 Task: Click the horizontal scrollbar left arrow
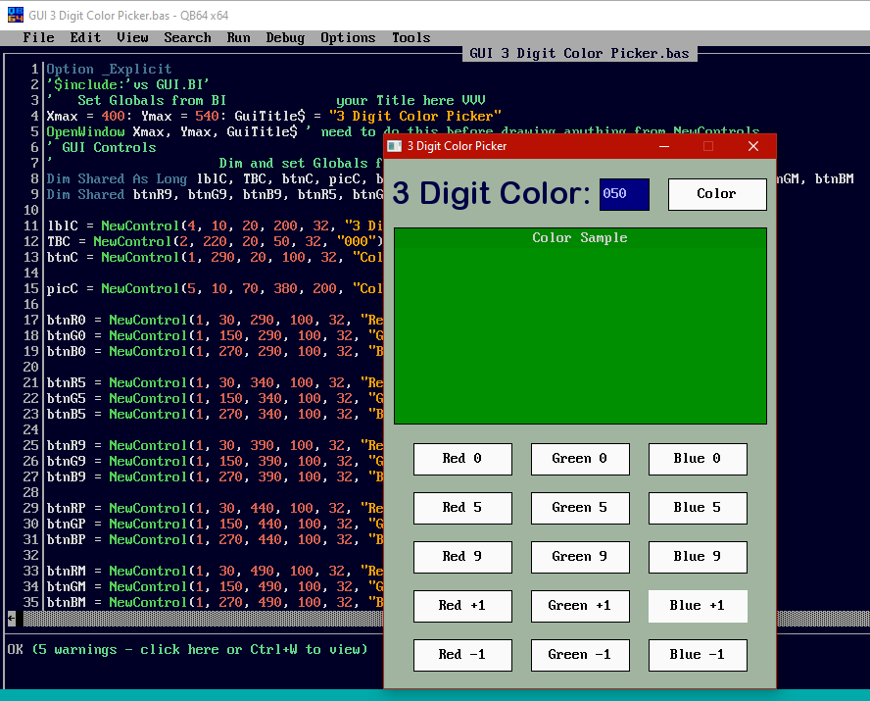pyautogui.click(x=11, y=618)
